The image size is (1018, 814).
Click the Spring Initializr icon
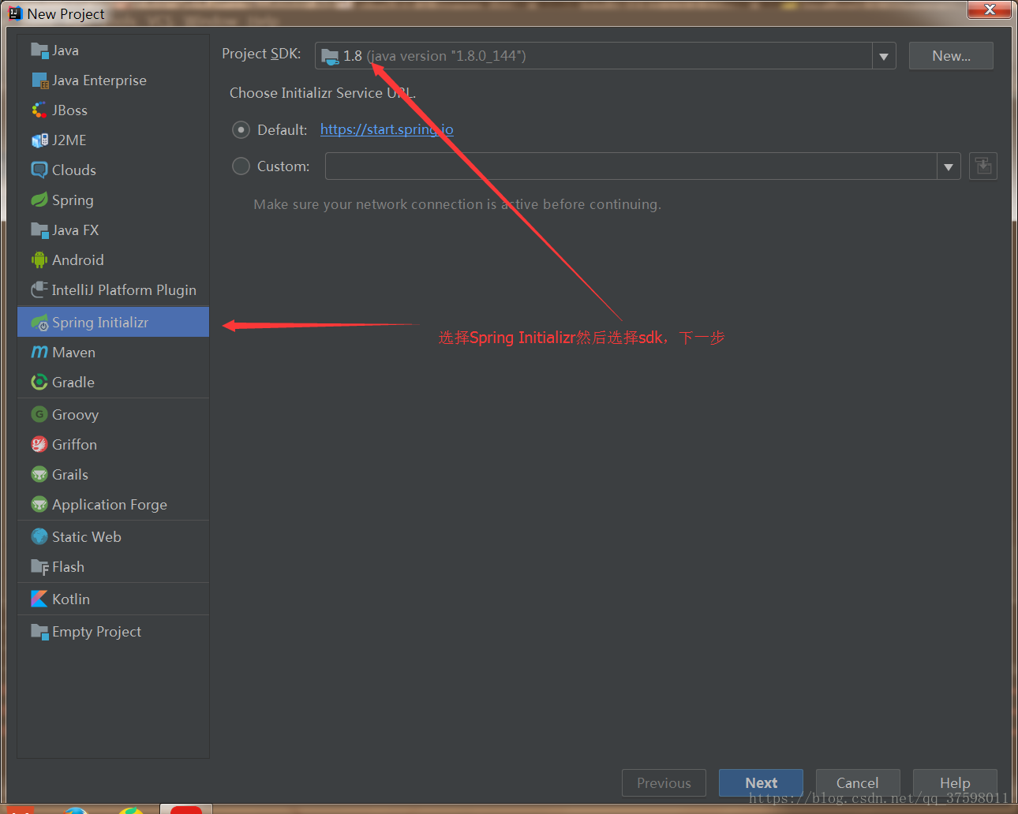pos(39,323)
